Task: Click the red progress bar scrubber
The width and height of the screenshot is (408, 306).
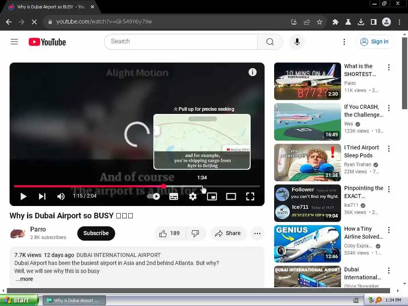Action: 163,186
